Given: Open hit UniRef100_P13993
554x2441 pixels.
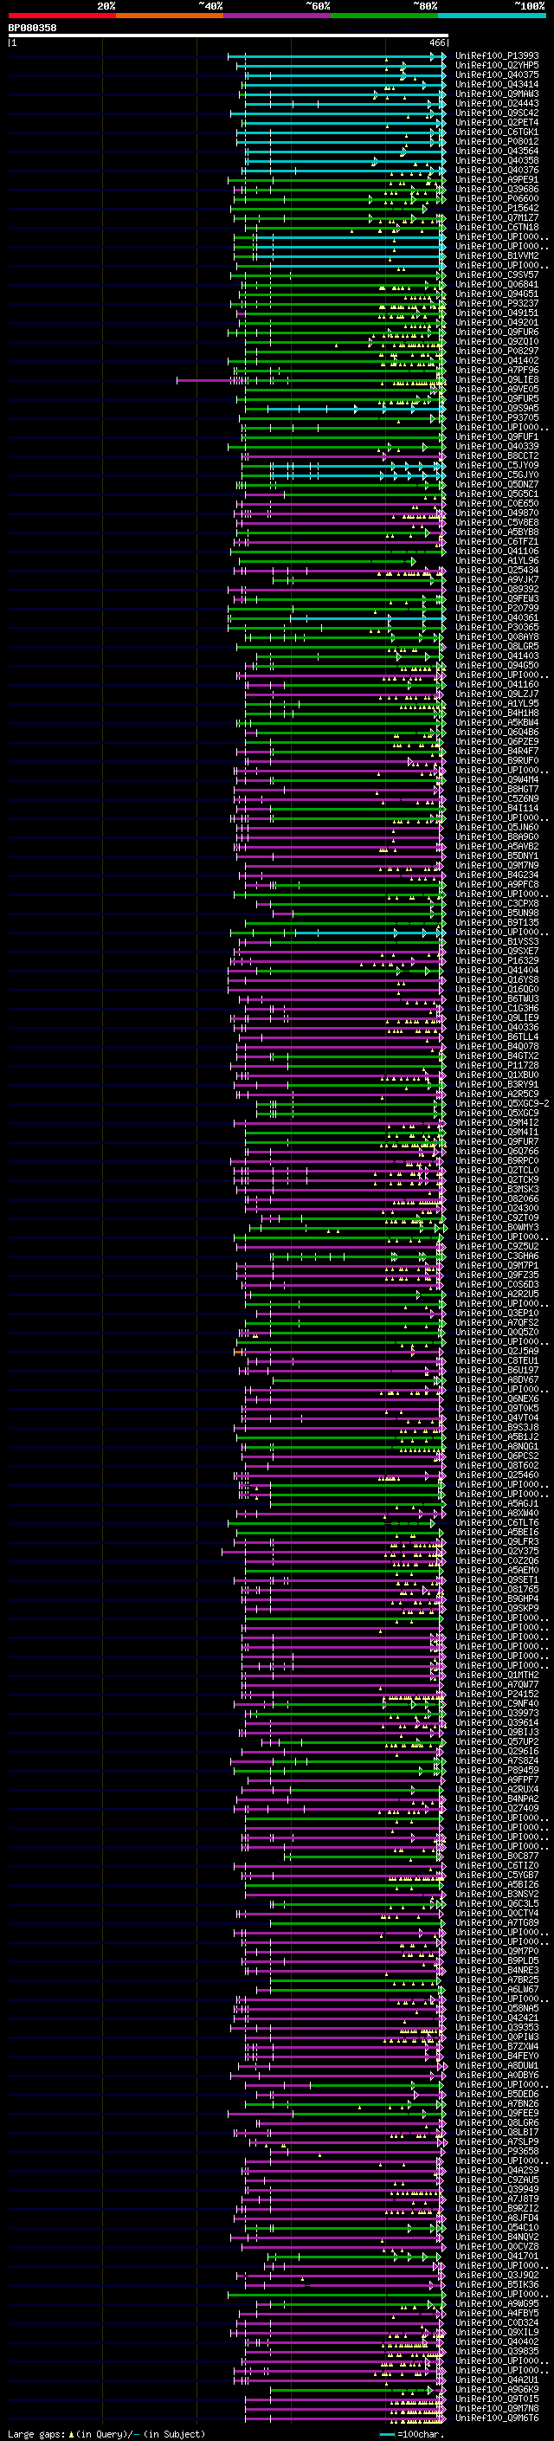Looking at the screenshot, I should point(497,56).
